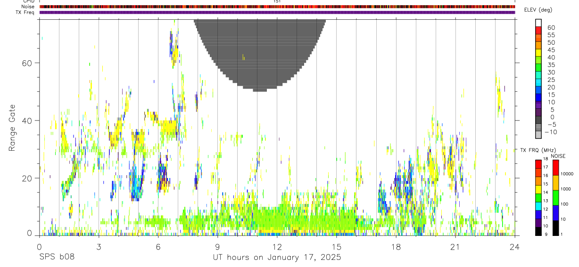Screen dimensions: 579x267
Task: Pick the red top swatch in TX FRQ legend
Action: tap(538, 164)
